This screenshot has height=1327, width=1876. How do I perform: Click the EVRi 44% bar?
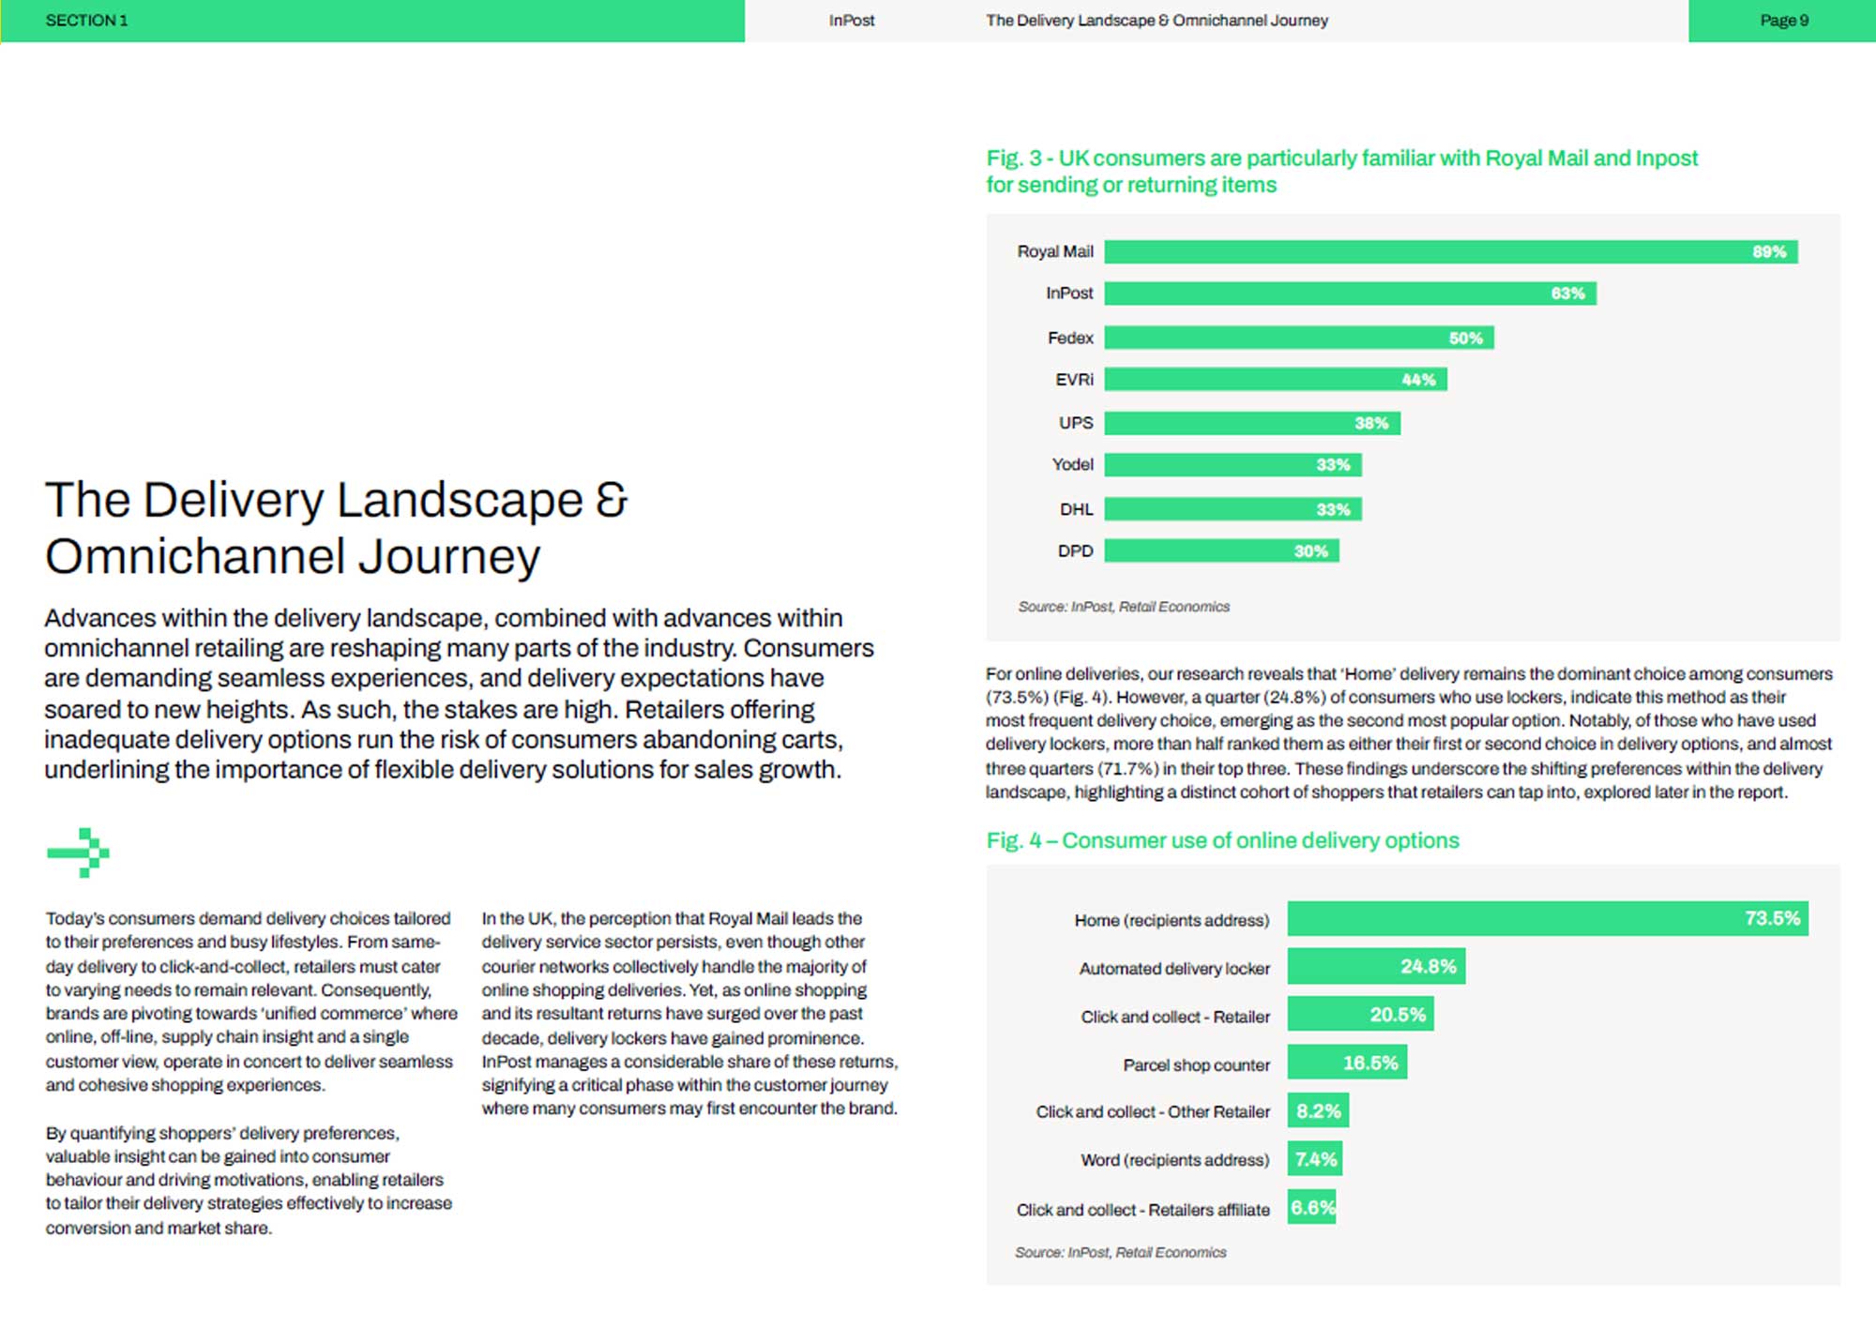click(x=1275, y=380)
